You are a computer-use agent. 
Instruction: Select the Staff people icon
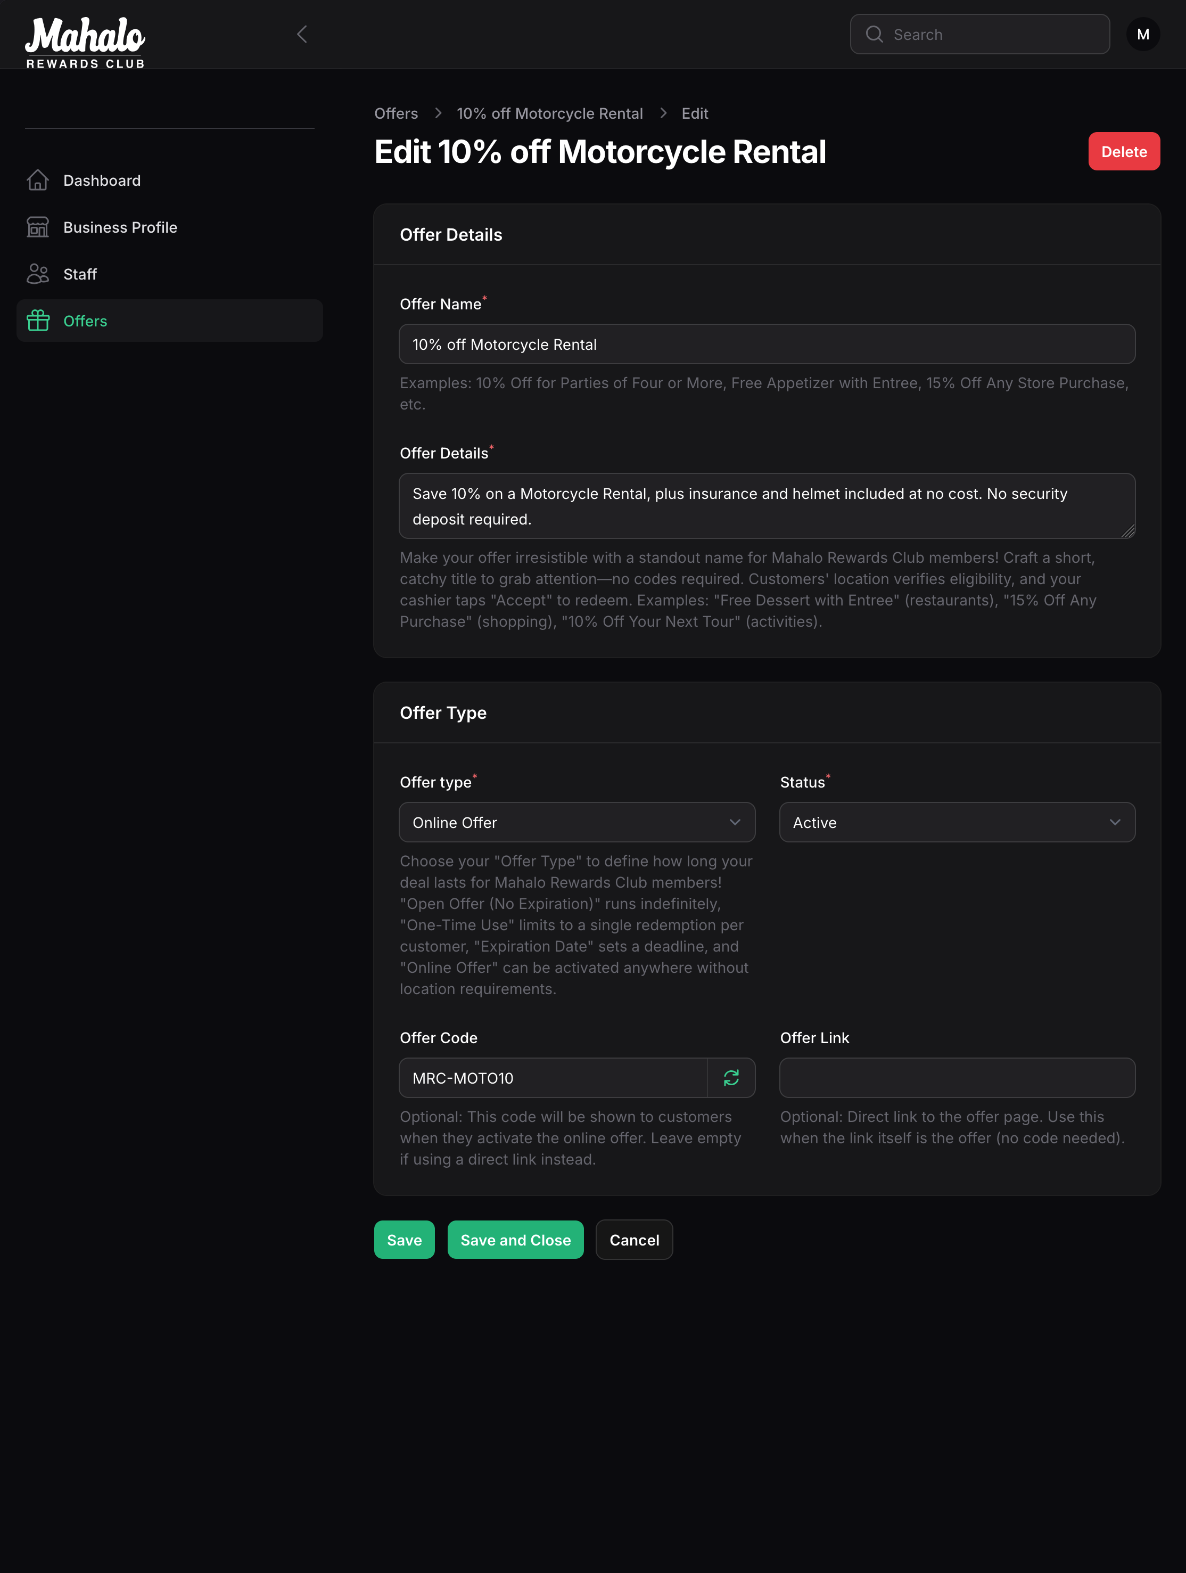[x=38, y=274]
